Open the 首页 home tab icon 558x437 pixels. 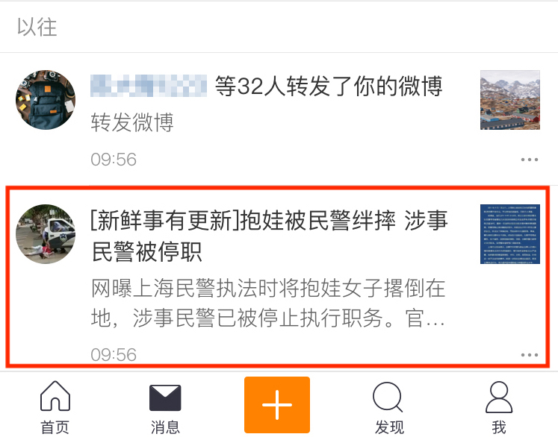pyautogui.click(x=55, y=396)
